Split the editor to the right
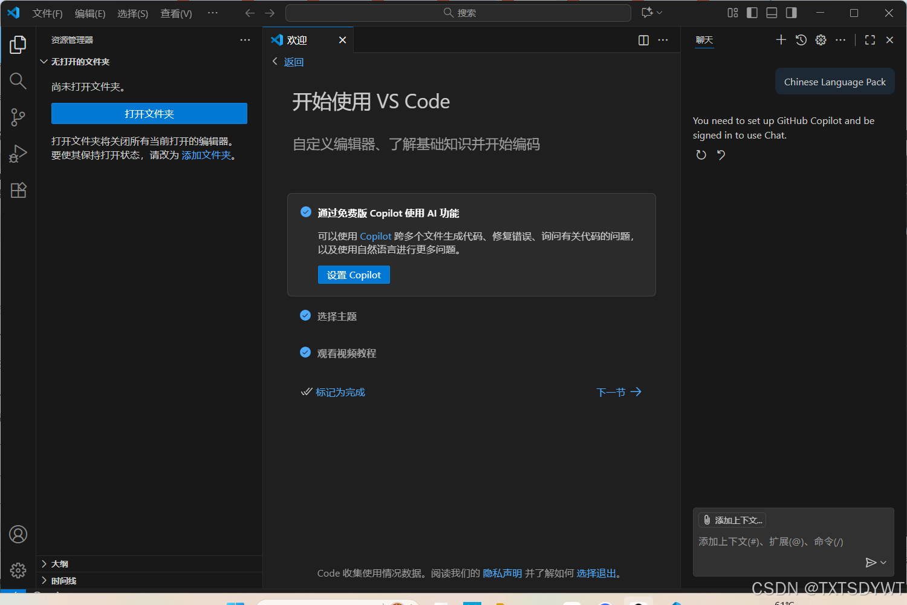This screenshot has height=605, width=907. click(643, 40)
